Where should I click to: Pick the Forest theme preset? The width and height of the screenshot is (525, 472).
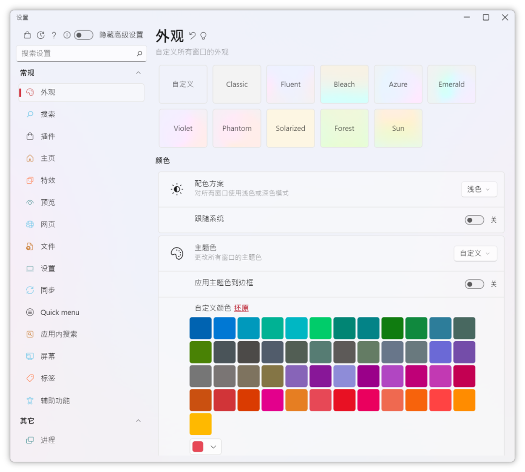344,128
